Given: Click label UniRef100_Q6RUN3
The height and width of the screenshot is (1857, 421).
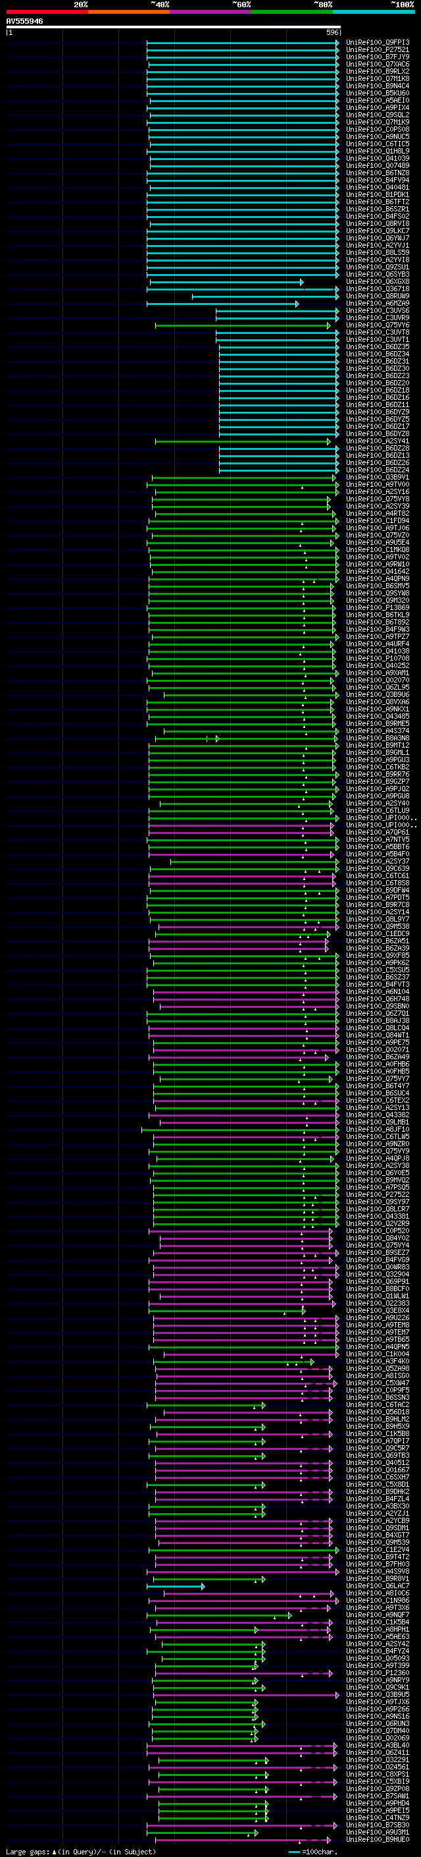Looking at the screenshot, I should (x=378, y=1724).
